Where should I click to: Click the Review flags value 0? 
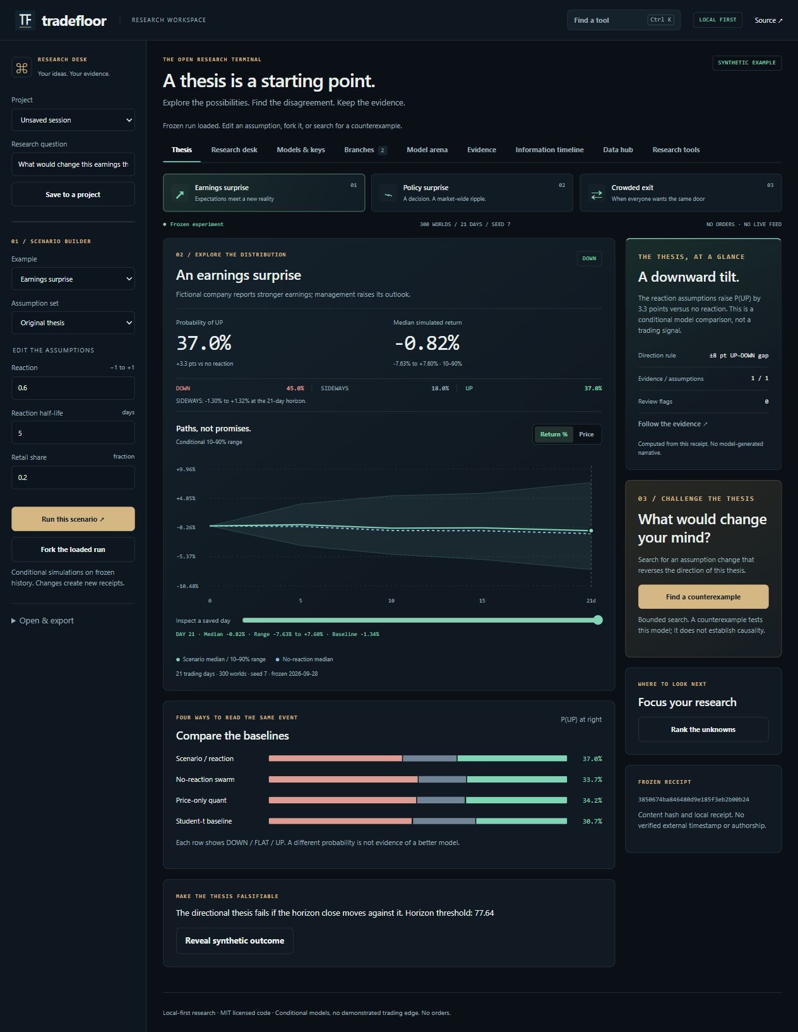pyautogui.click(x=766, y=402)
